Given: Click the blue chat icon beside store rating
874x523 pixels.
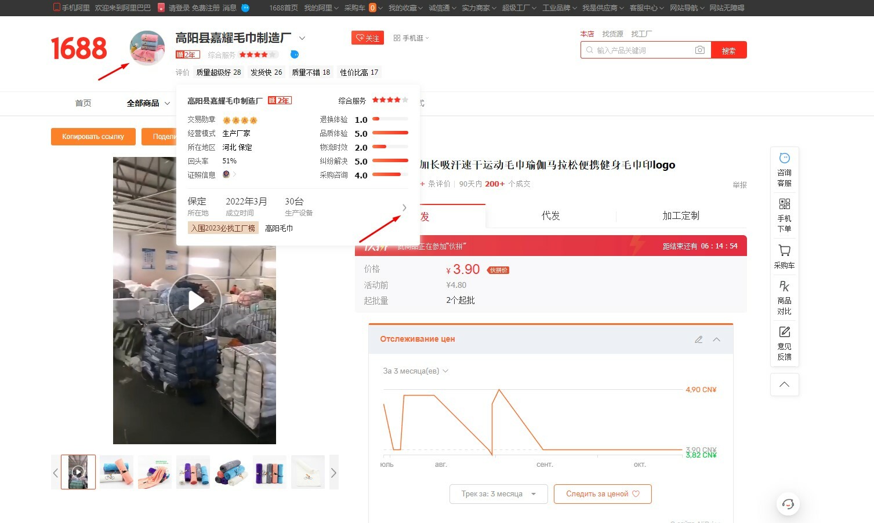Looking at the screenshot, I should [x=295, y=54].
